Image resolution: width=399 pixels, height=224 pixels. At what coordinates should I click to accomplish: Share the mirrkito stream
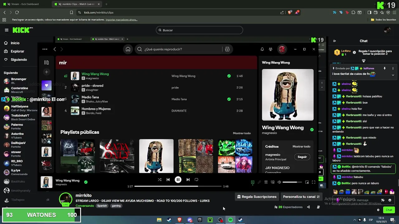(308, 207)
